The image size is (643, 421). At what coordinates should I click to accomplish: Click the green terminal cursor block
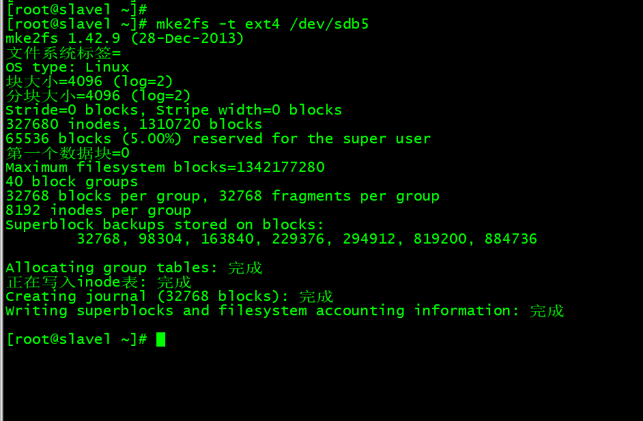161,339
